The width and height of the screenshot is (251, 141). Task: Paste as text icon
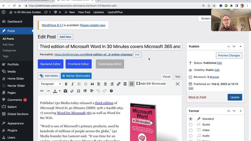(x=65, y=91)
